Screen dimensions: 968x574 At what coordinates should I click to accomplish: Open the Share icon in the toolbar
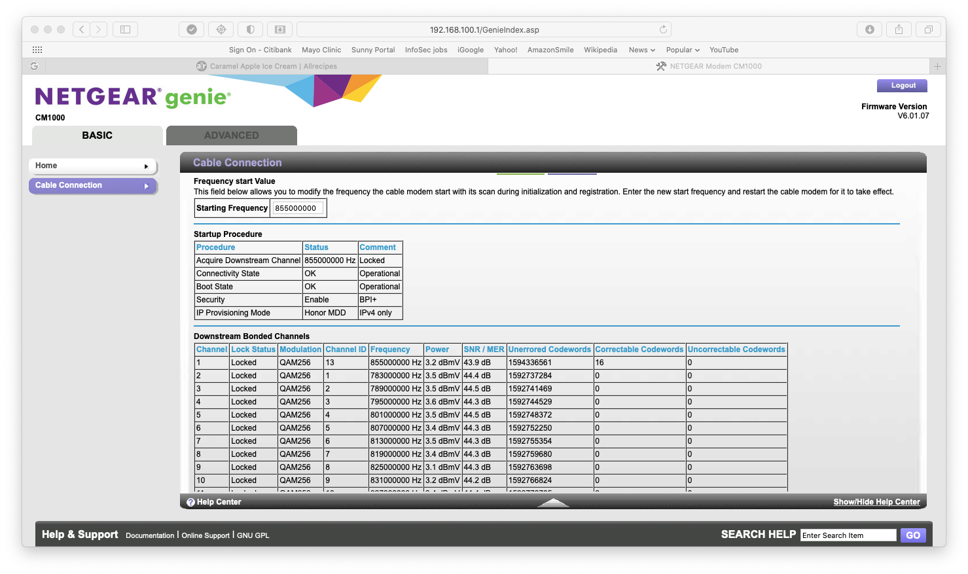[899, 29]
